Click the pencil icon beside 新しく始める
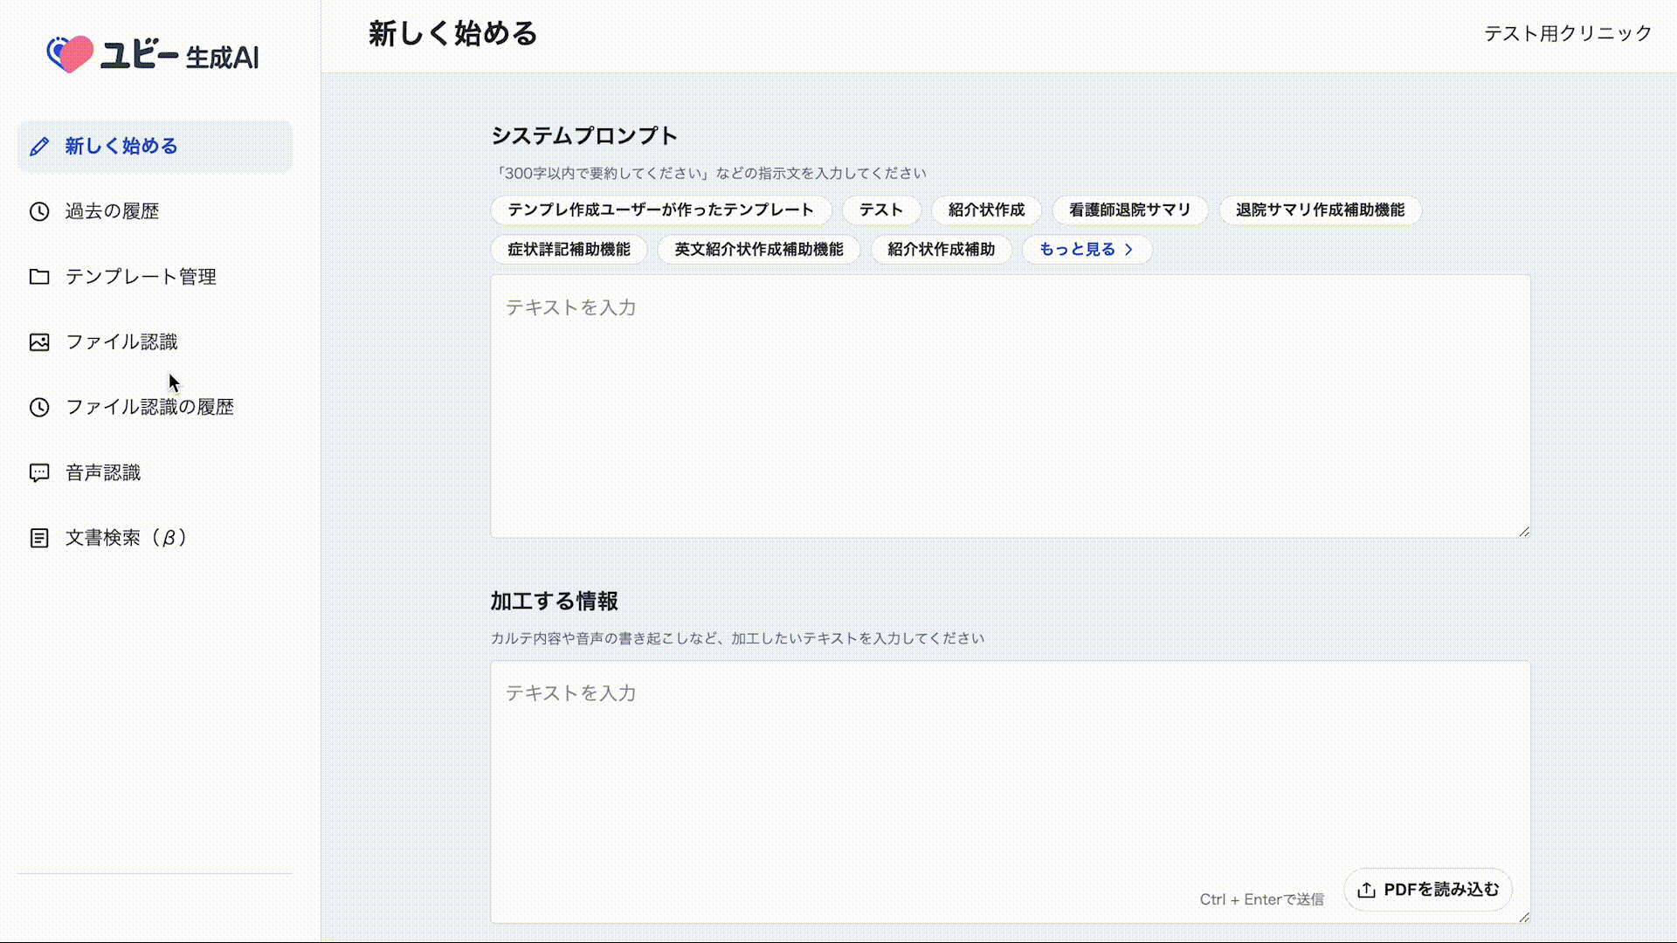 click(39, 147)
